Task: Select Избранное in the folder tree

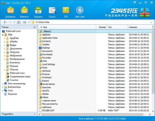Action: point(16,56)
